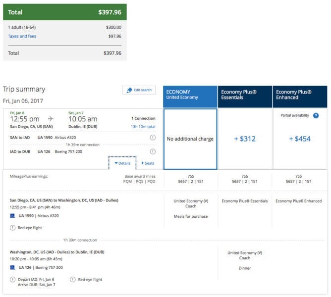Collapse the flight Details section
Screen dimensions: 331x297
click(122, 163)
